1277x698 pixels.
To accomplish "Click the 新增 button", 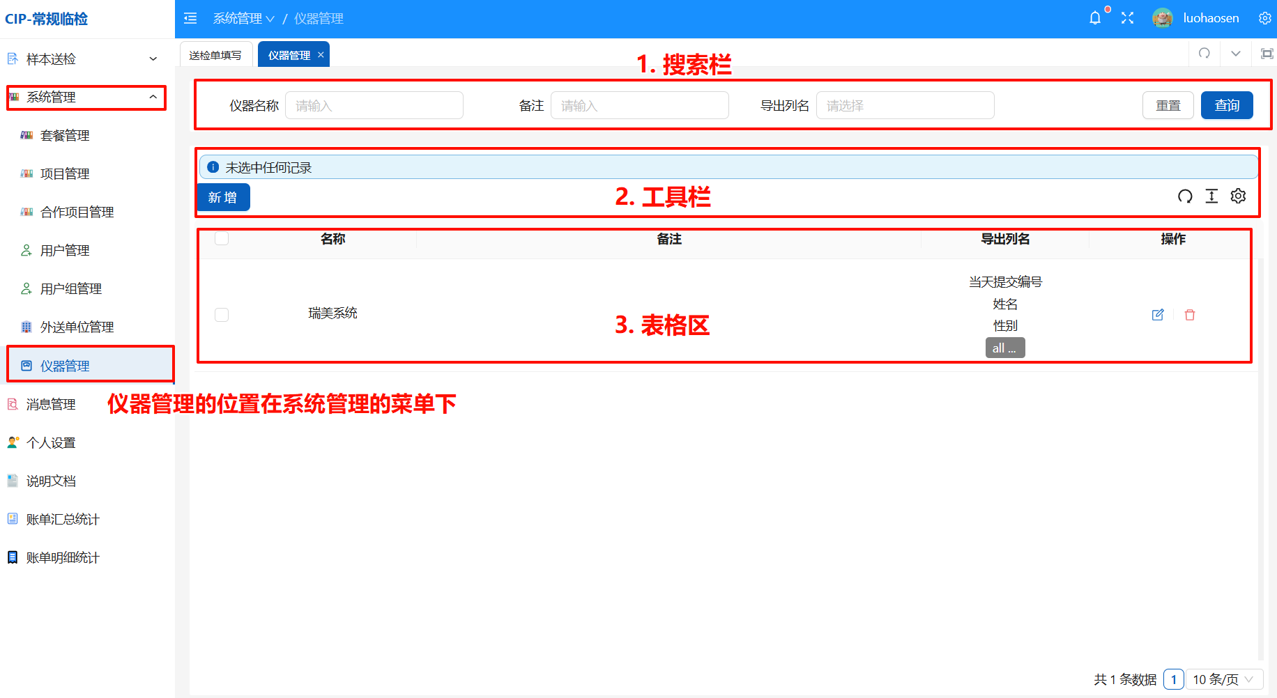I will (223, 197).
